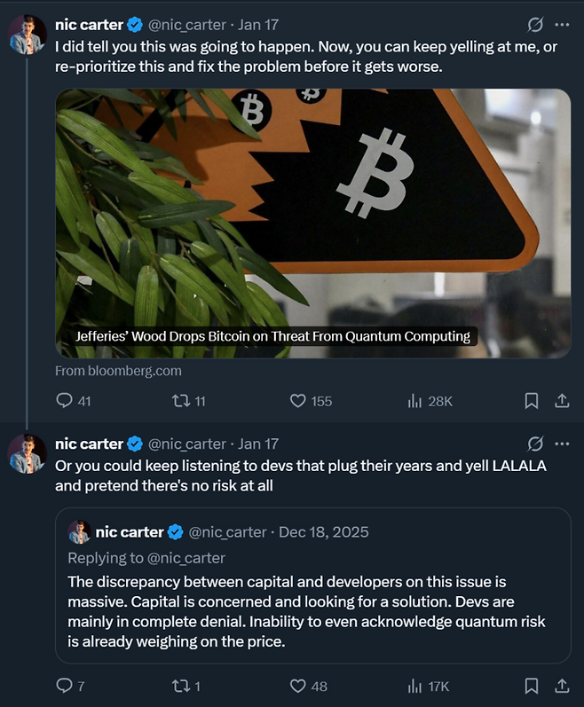View analytics showing 17K views

pos(414,686)
